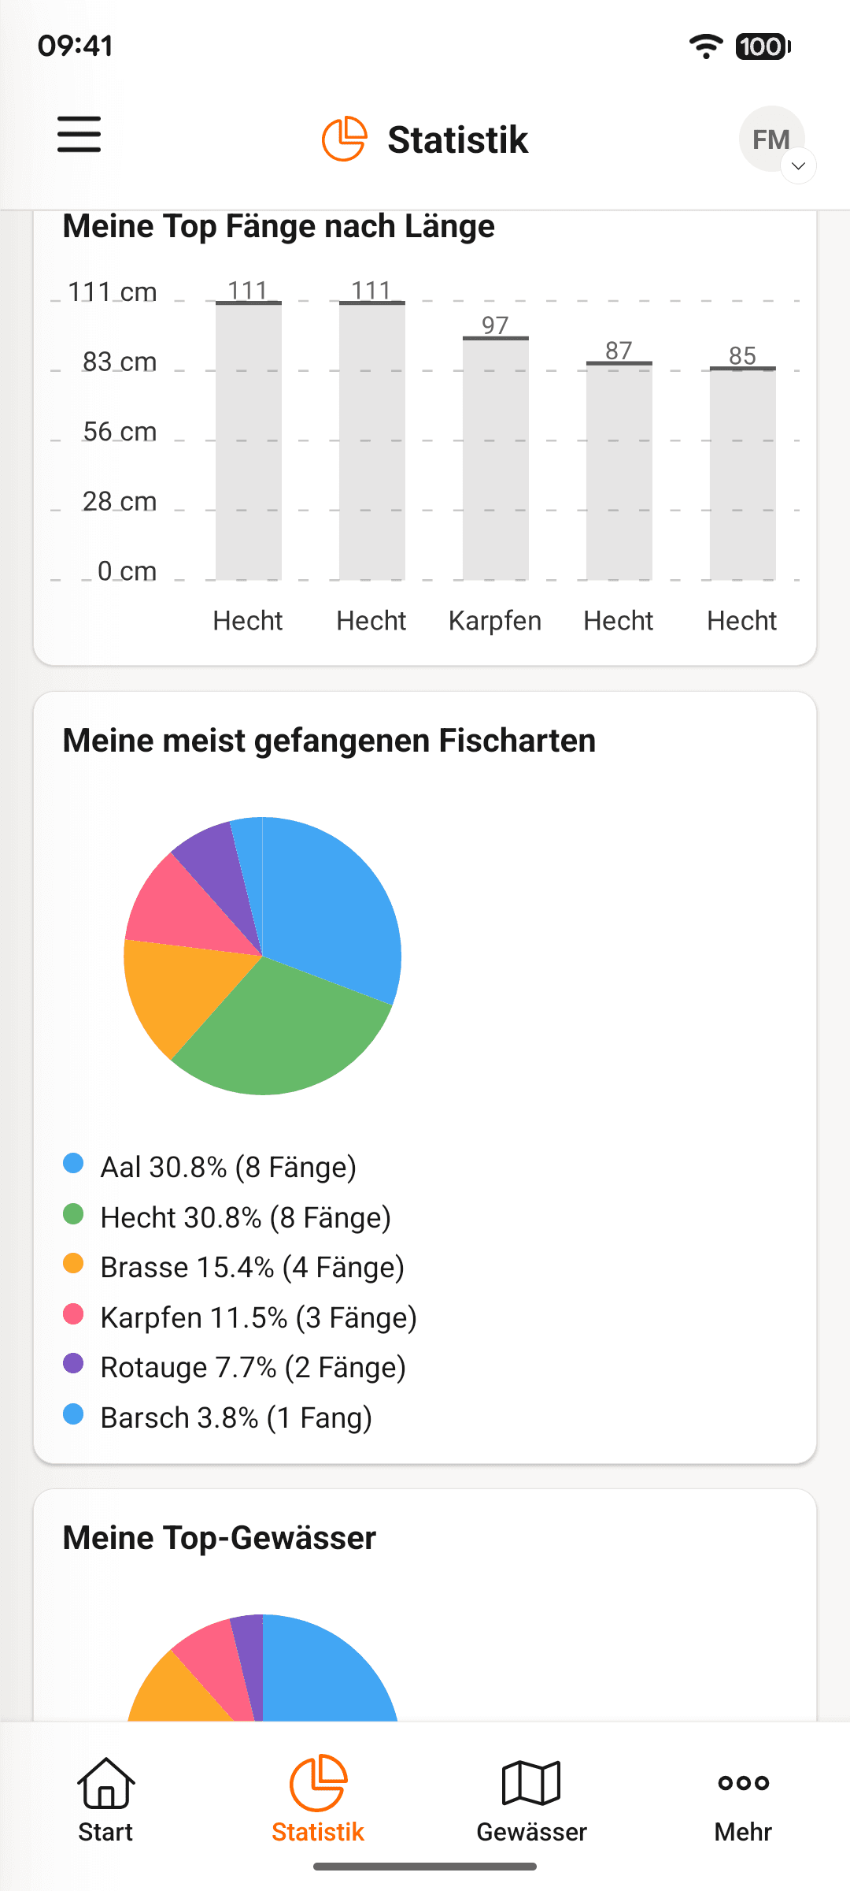850x1891 pixels.
Task: Open the FM profile avatar
Action: (x=771, y=139)
